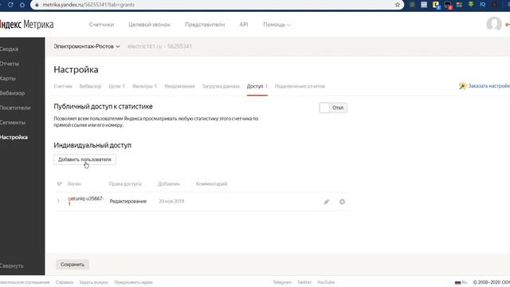Open the Ru language selector
The image size is (510, 287).
[x=461, y=282]
